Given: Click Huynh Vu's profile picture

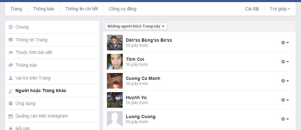Looking at the screenshot, I should pyautogui.click(x=115, y=100).
